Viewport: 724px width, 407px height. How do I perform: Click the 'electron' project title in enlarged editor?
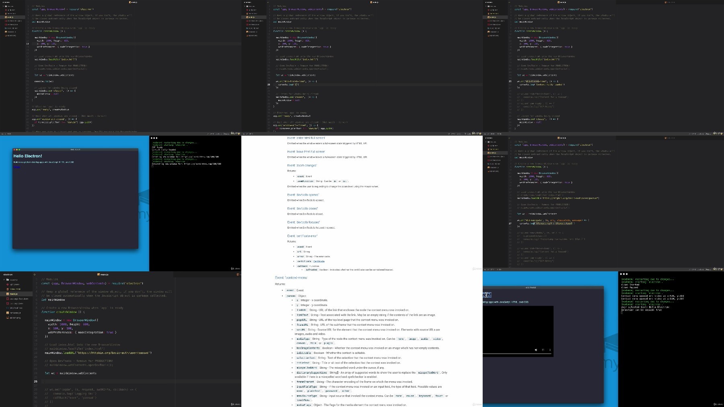8,275
